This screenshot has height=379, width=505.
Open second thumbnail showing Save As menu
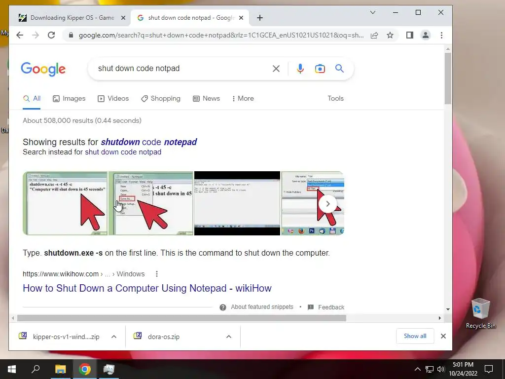(x=151, y=203)
